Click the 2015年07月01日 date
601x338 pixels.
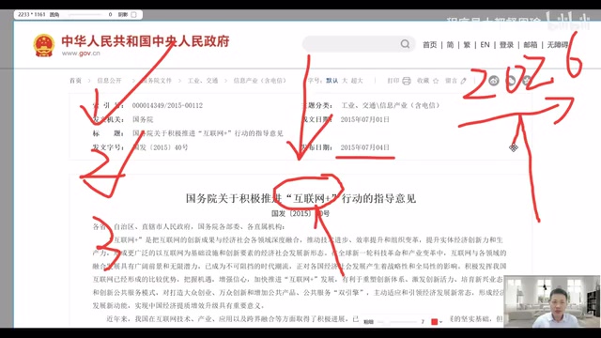click(x=365, y=119)
